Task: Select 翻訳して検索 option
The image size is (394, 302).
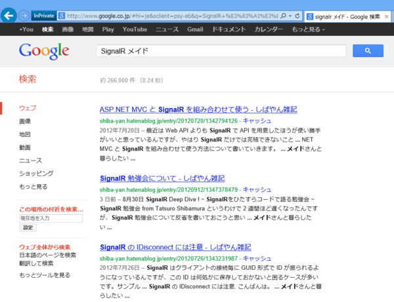Action: coord(36,263)
